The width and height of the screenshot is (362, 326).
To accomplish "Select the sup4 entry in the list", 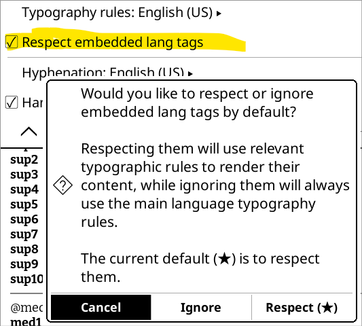I will coord(24,189).
